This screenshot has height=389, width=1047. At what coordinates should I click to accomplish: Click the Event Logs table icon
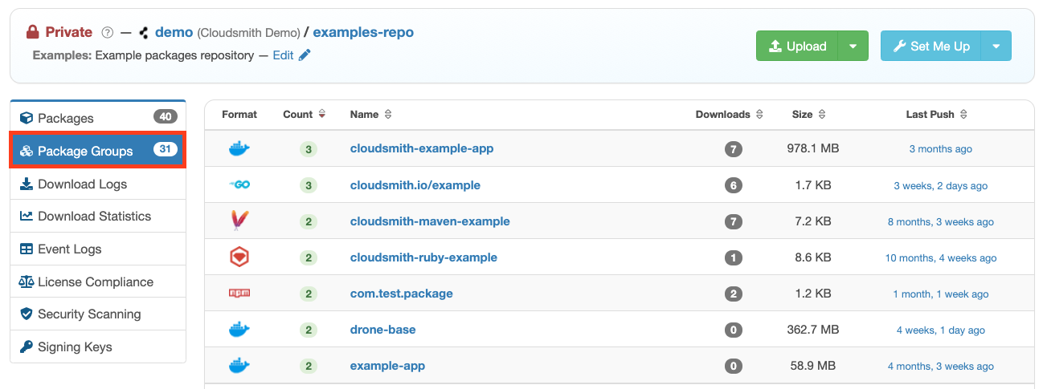pyautogui.click(x=26, y=249)
